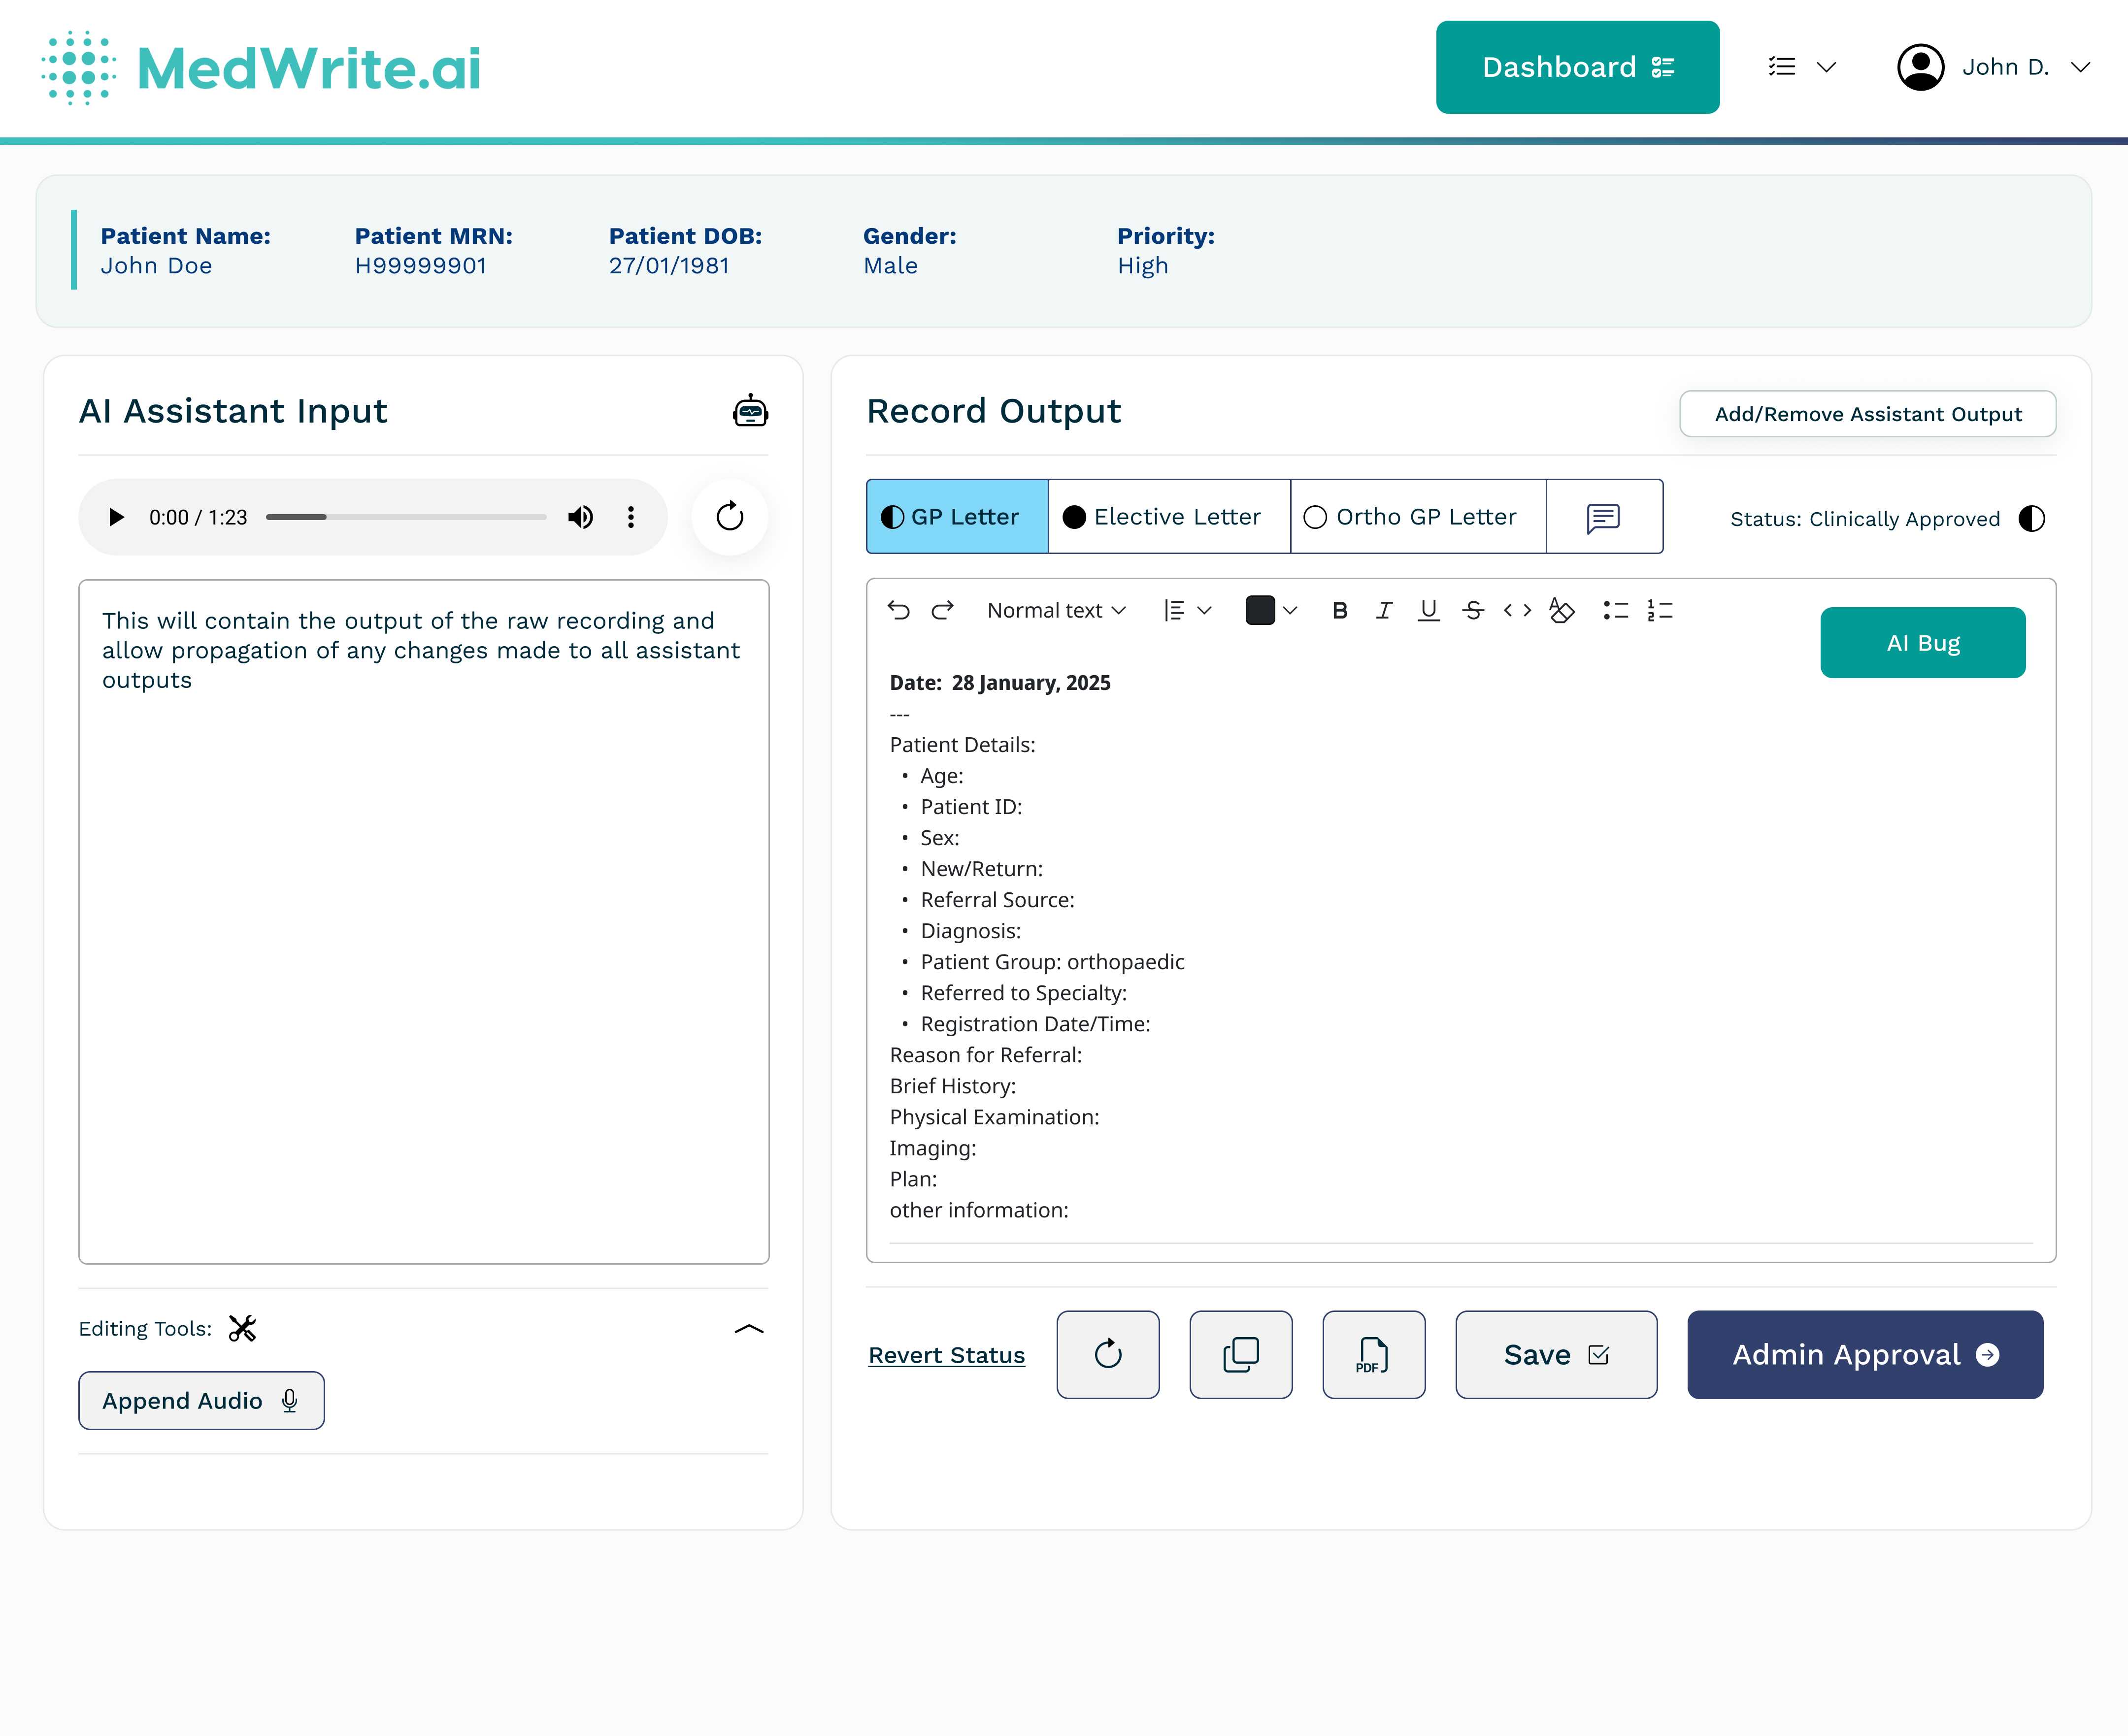Click the undo arrow in editor toolbar
Viewport: 2128px width, 1736px height.
coord(898,610)
